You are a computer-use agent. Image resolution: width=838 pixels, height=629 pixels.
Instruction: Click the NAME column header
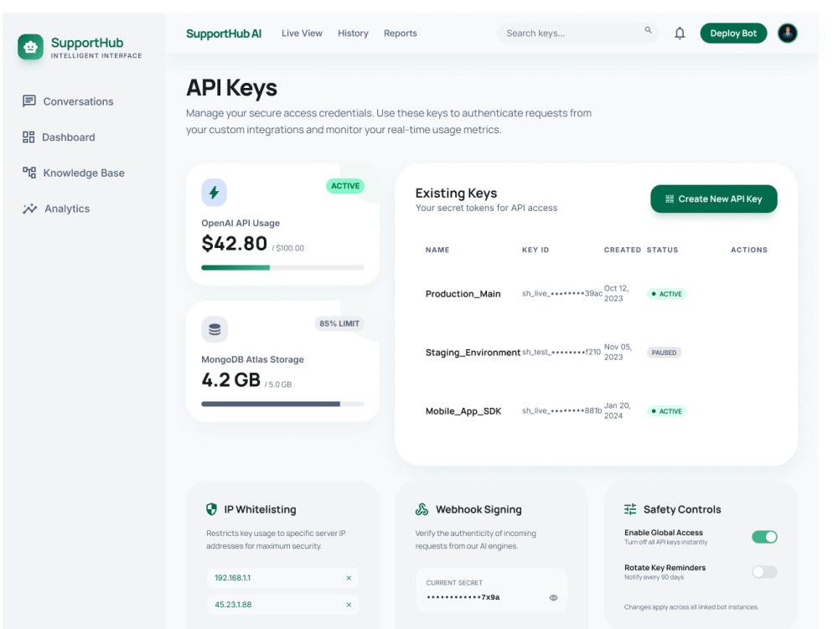437,250
